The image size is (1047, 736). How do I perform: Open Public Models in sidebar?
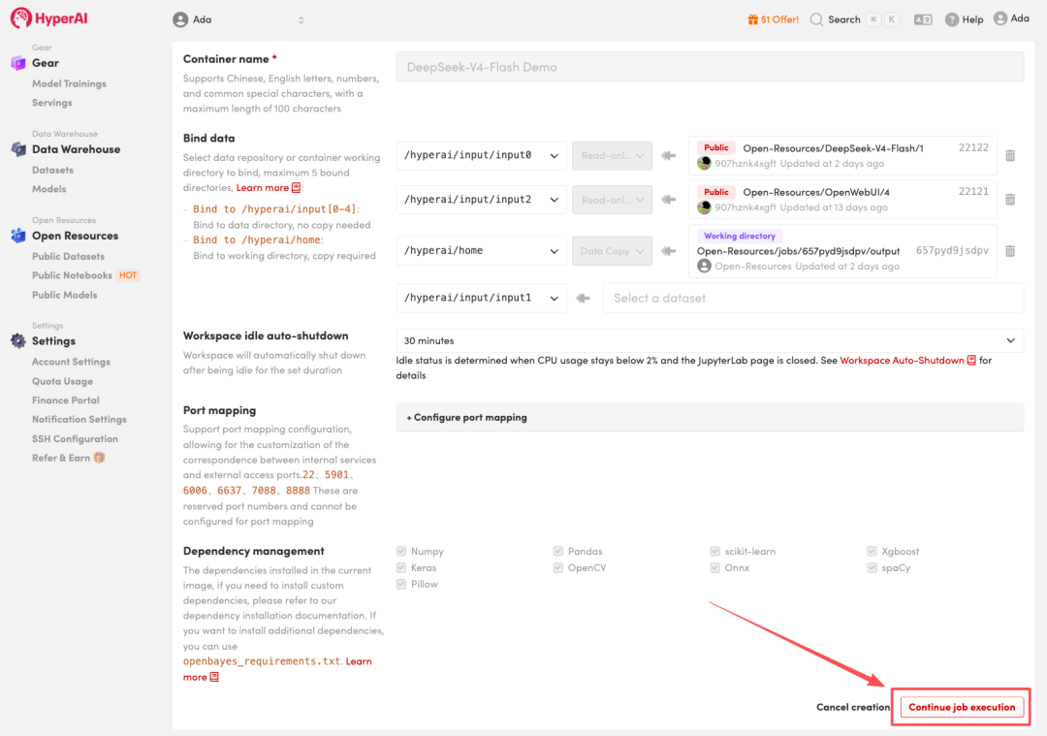click(x=65, y=295)
